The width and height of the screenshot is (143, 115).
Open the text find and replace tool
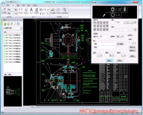point(64,11)
